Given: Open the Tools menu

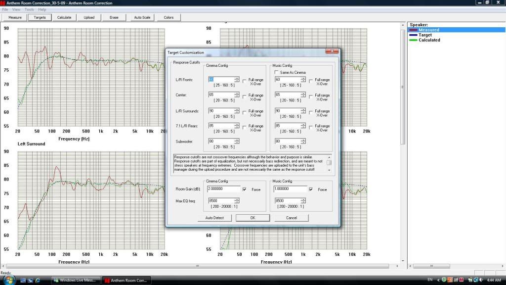Looking at the screenshot, I should point(29,9).
